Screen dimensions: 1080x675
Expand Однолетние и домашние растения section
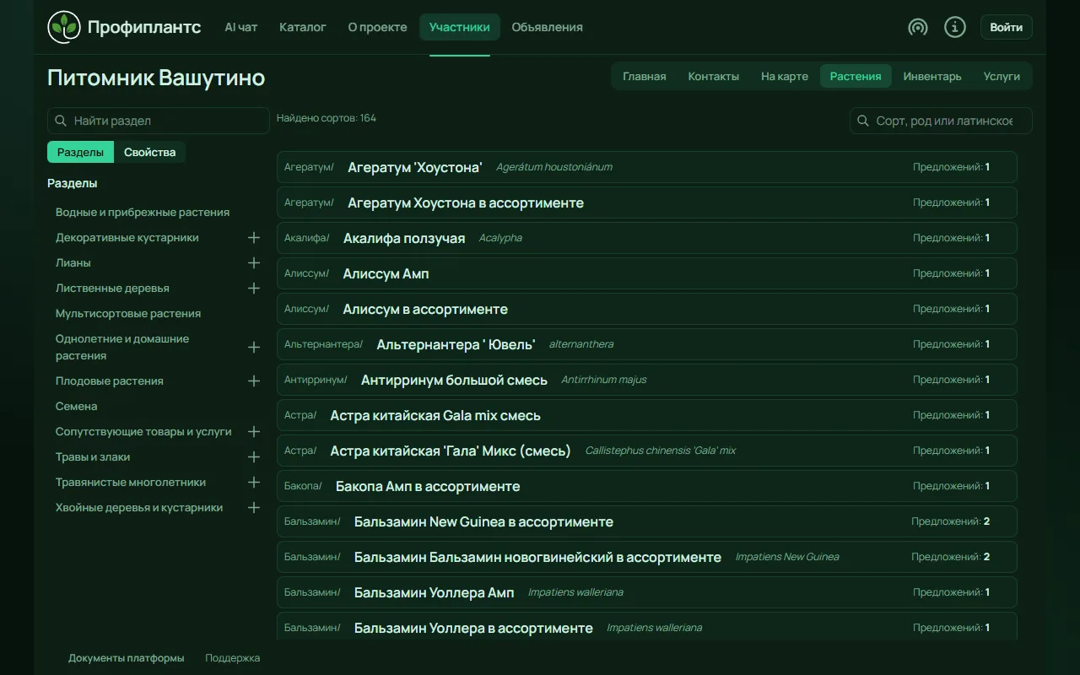[254, 348]
